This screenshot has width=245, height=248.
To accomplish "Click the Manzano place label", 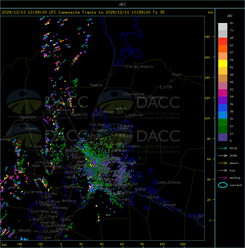I will point(25,230).
